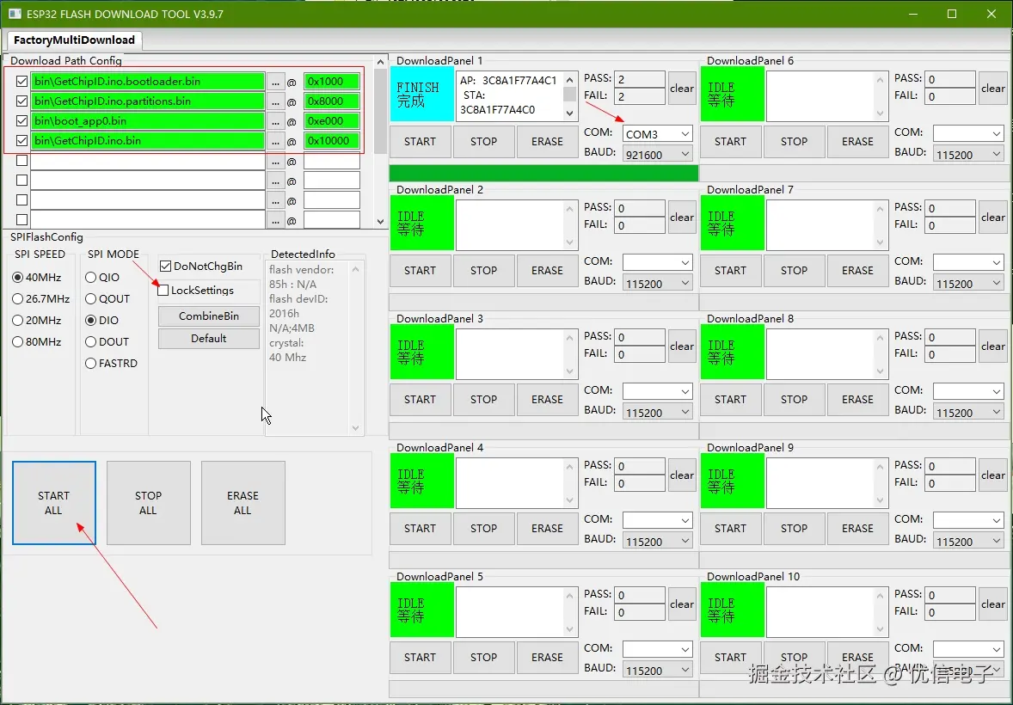Clear counters in DownloadPanel 1
This screenshot has height=705, width=1013.
(682, 89)
